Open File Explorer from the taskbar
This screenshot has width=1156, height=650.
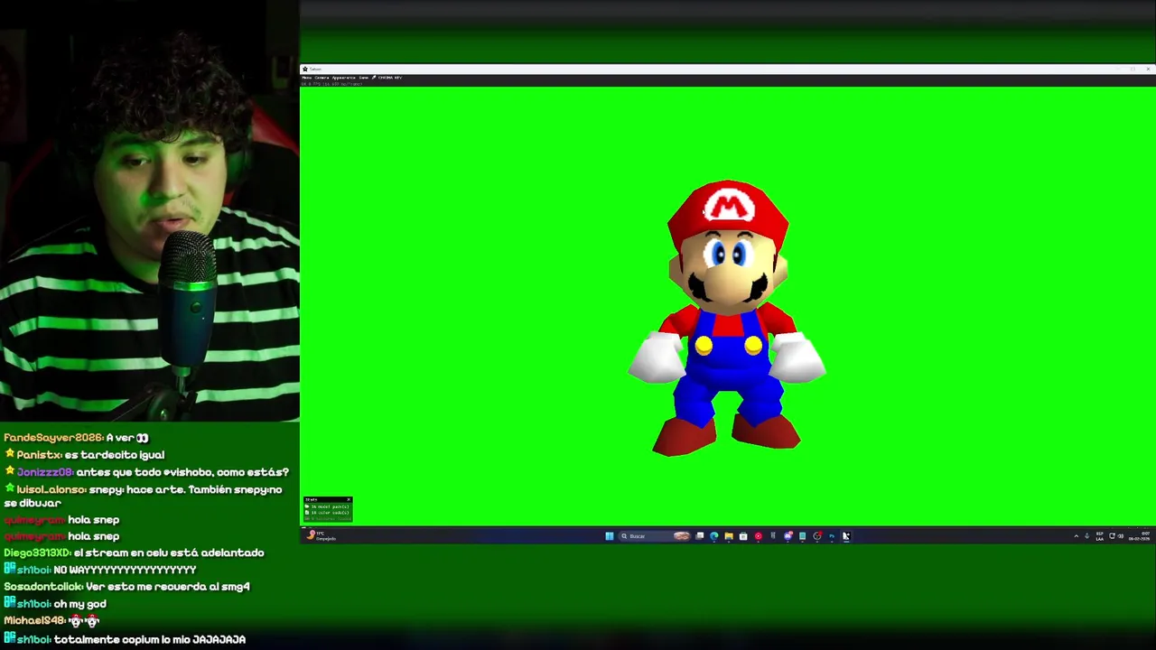tap(729, 536)
